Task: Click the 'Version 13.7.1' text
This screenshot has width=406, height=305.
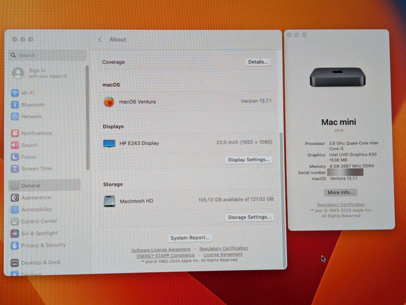Action: tap(256, 101)
